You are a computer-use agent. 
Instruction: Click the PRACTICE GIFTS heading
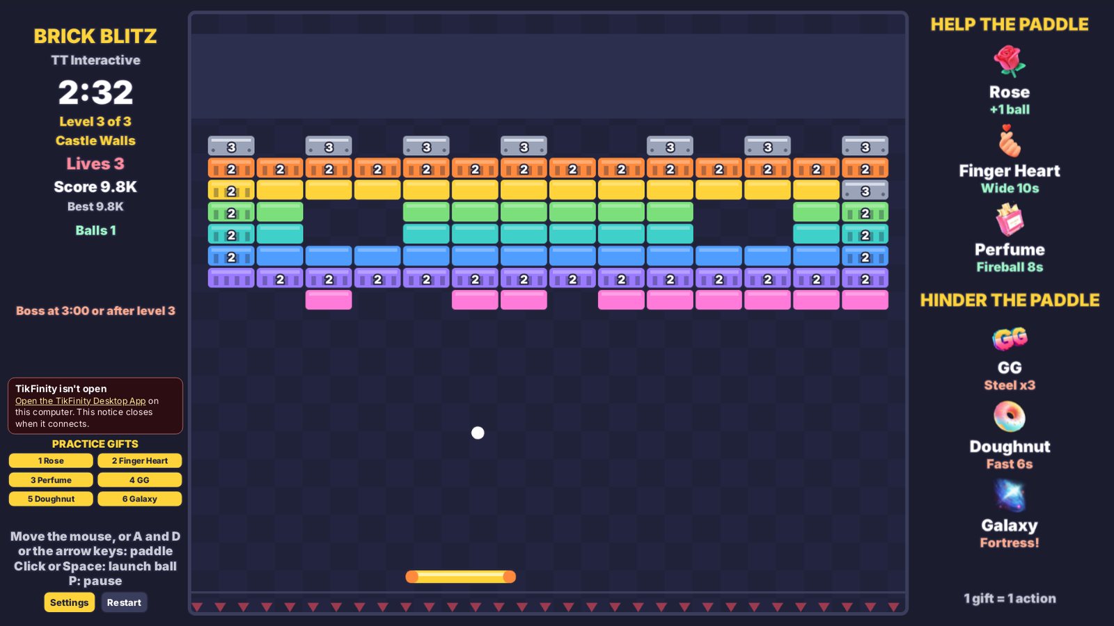(95, 444)
